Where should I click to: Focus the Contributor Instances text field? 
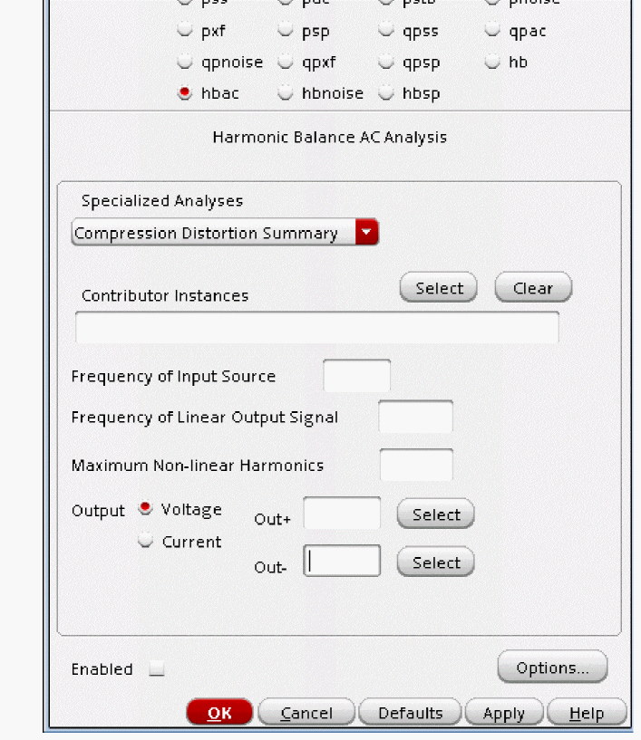[x=317, y=327]
